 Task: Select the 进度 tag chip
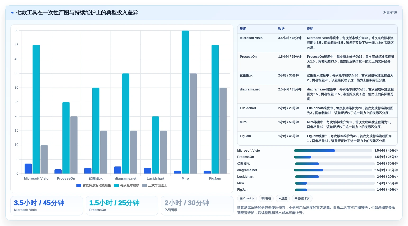point(283,199)
